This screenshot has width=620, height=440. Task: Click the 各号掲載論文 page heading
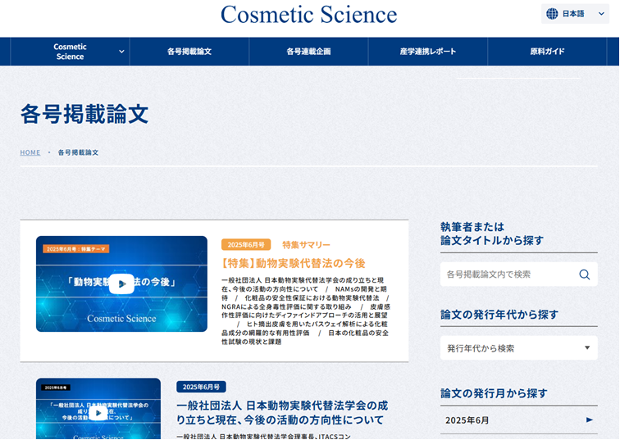(x=84, y=114)
